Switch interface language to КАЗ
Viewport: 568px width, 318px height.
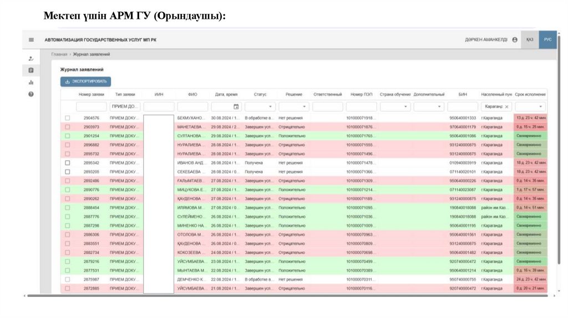point(530,40)
